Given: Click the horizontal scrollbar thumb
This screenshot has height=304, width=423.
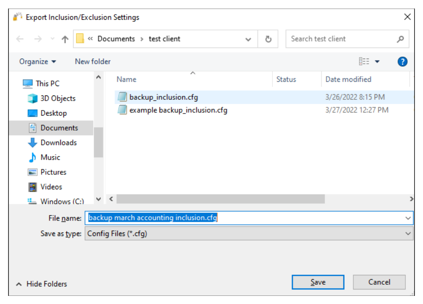Looking at the screenshot, I should (220, 199).
